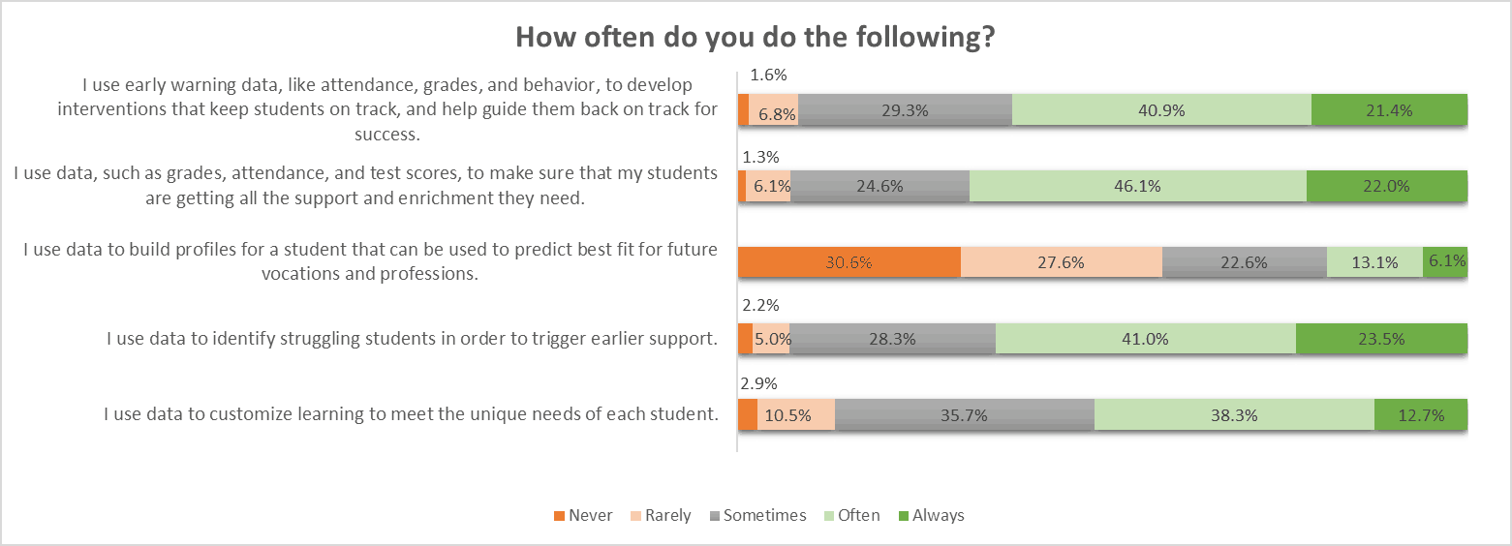Select the 23.5% Always bar segment
Image resolution: width=1512 pixels, height=546 pixels.
tap(1381, 339)
